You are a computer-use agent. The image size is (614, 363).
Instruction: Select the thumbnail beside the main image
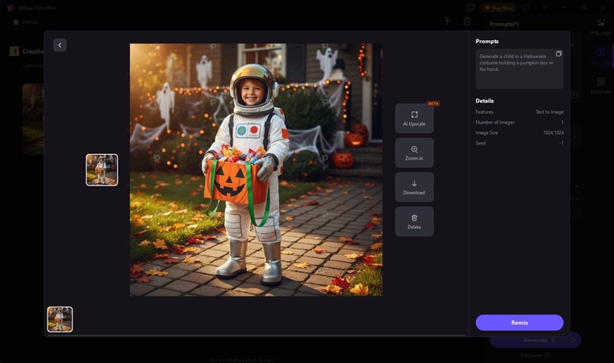coord(102,170)
